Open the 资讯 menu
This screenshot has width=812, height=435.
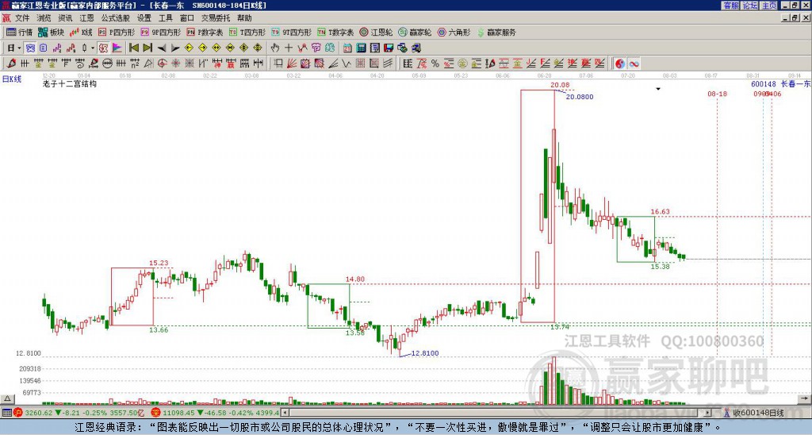(x=65, y=17)
